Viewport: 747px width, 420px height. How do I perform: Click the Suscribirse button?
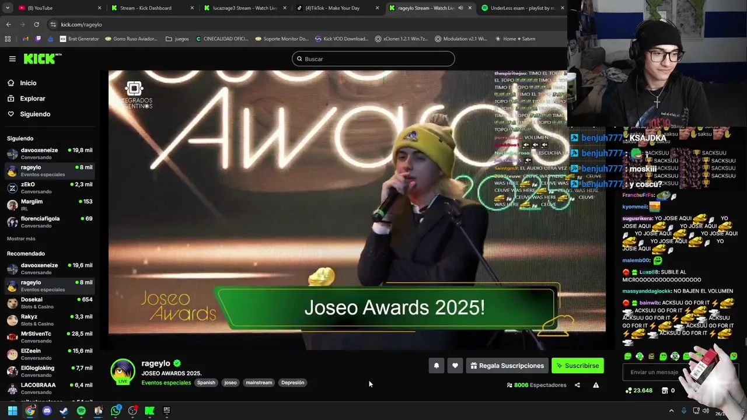point(578,366)
